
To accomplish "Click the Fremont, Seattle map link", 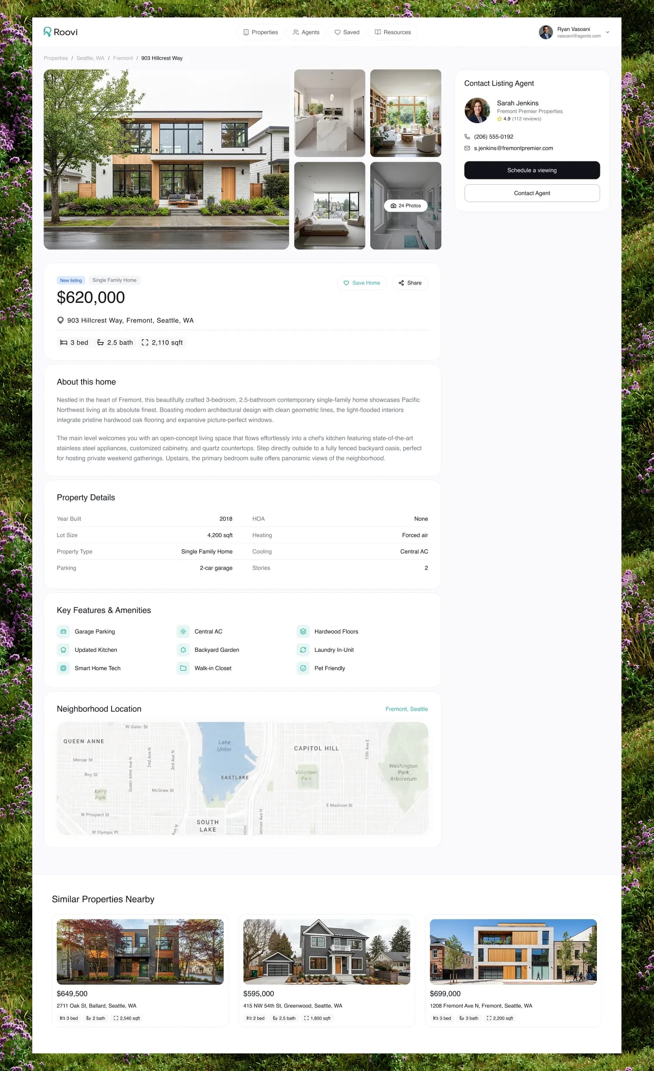I will click(x=406, y=709).
